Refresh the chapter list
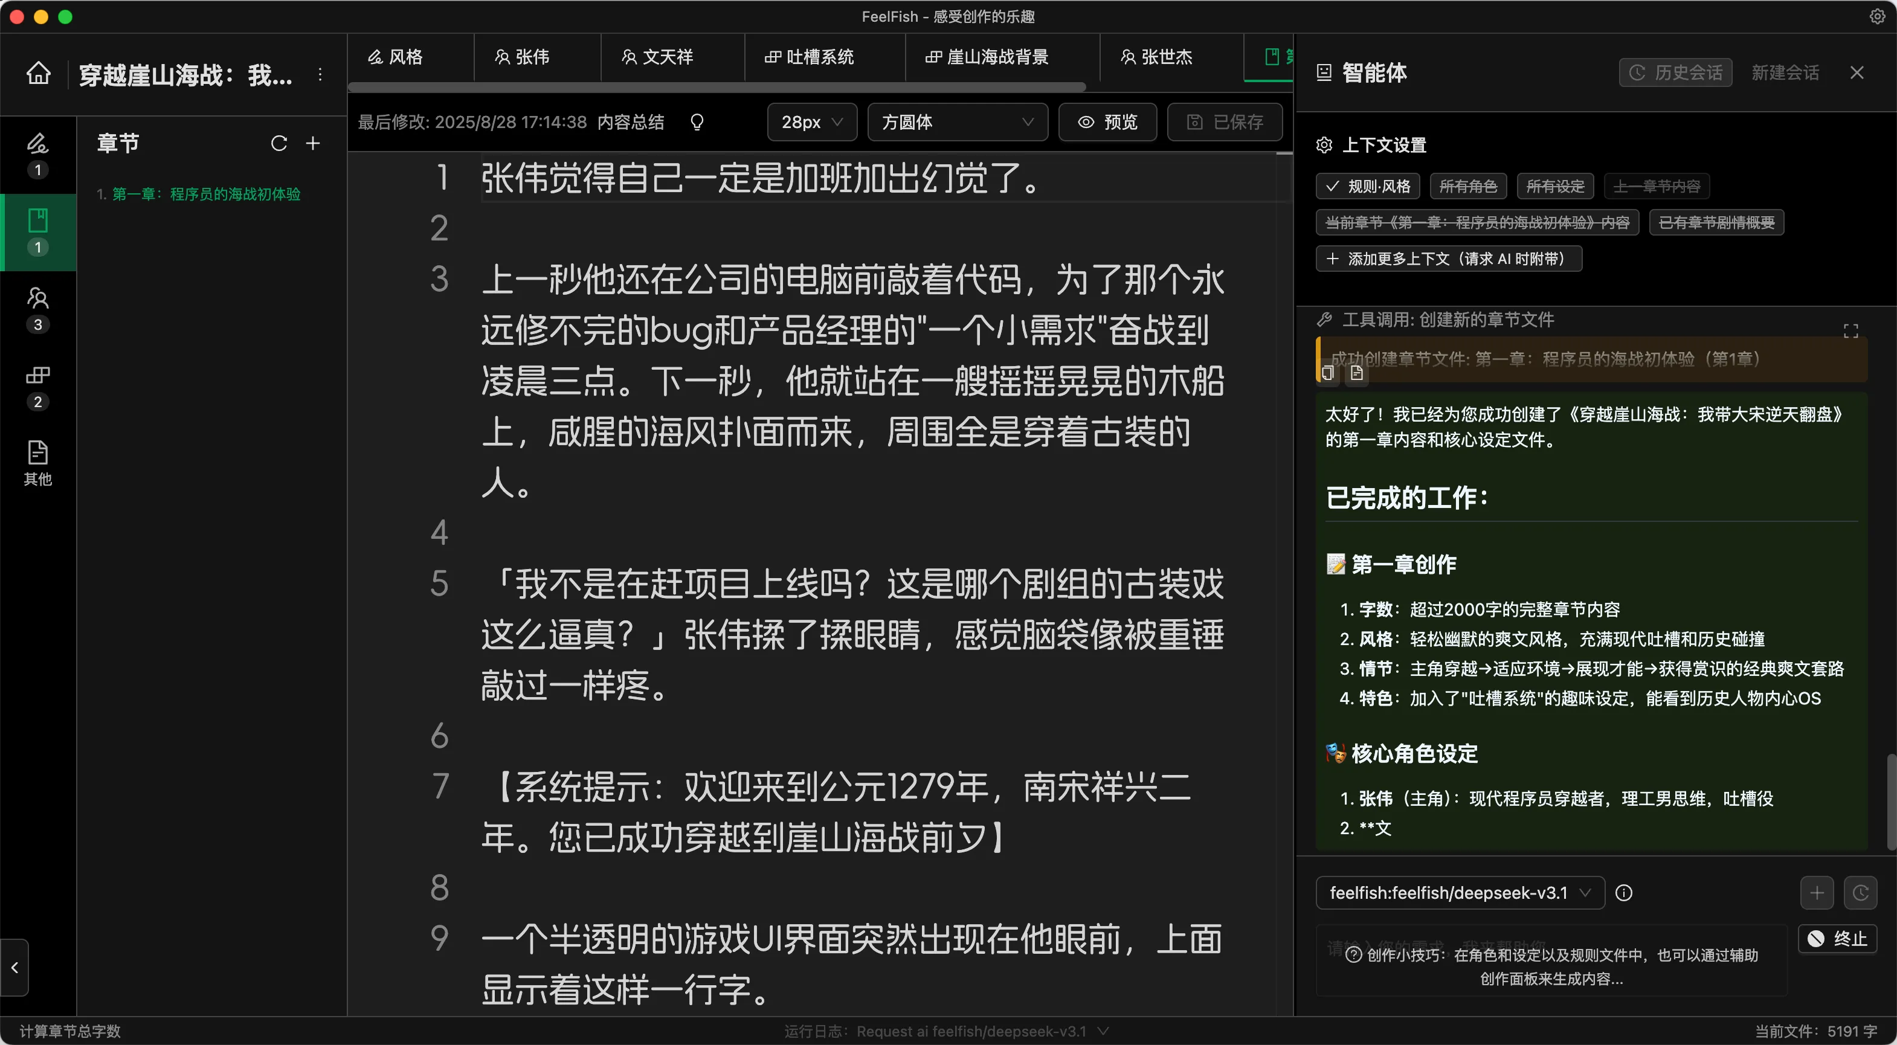 click(279, 143)
